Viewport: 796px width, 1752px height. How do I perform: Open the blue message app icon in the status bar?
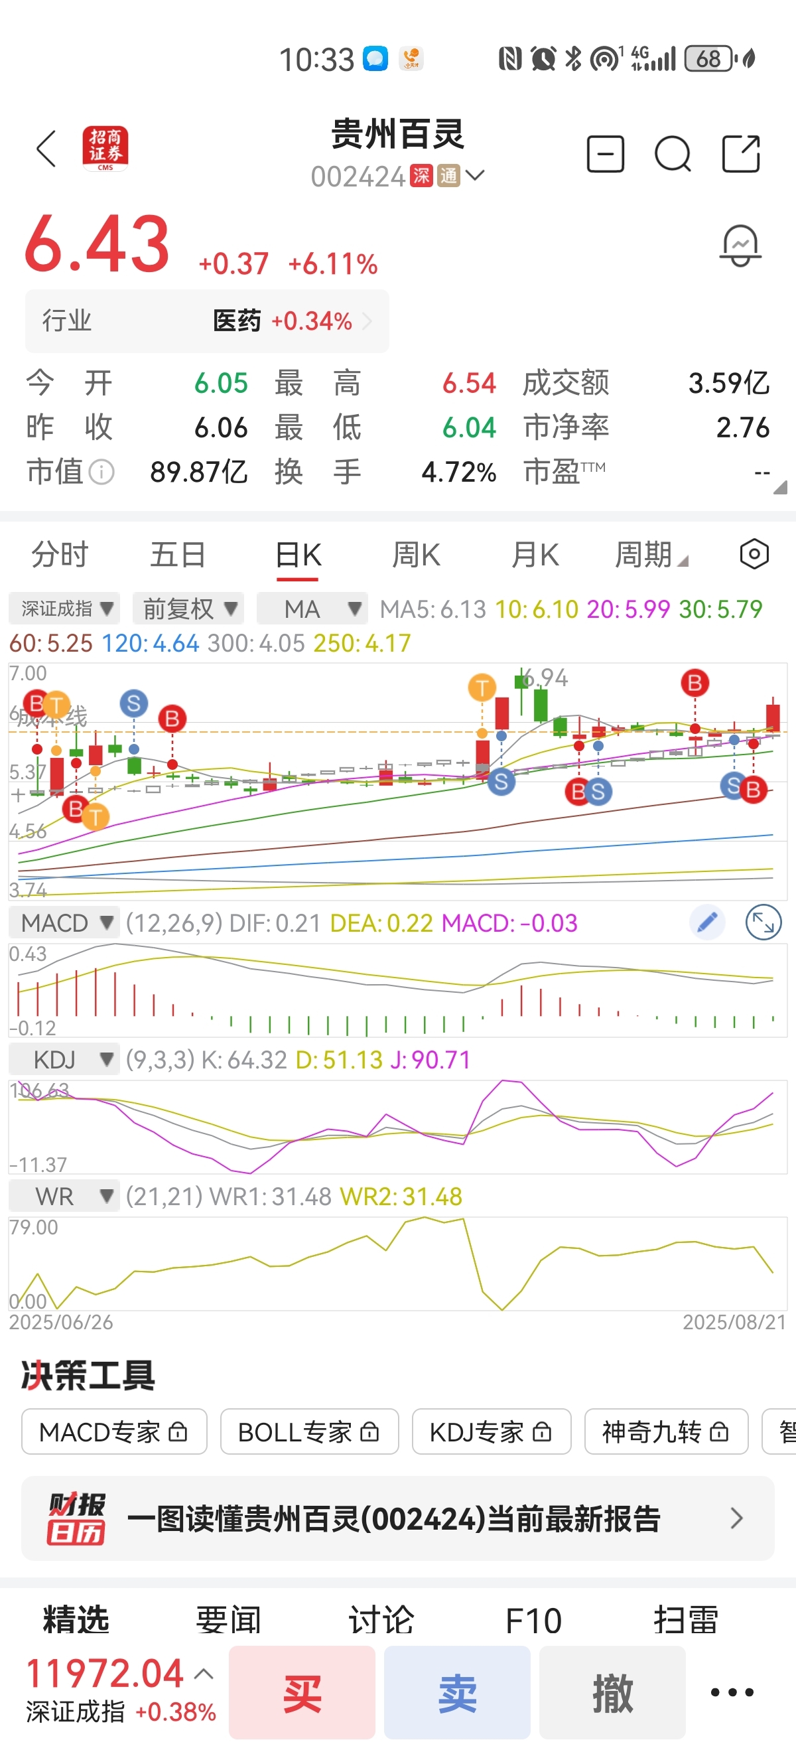(375, 58)
